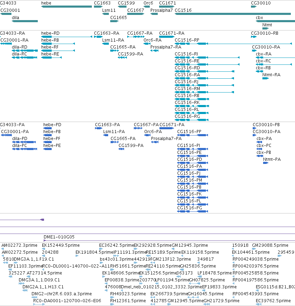Open the Lsm11-RA transcript label

coord(113,40)
